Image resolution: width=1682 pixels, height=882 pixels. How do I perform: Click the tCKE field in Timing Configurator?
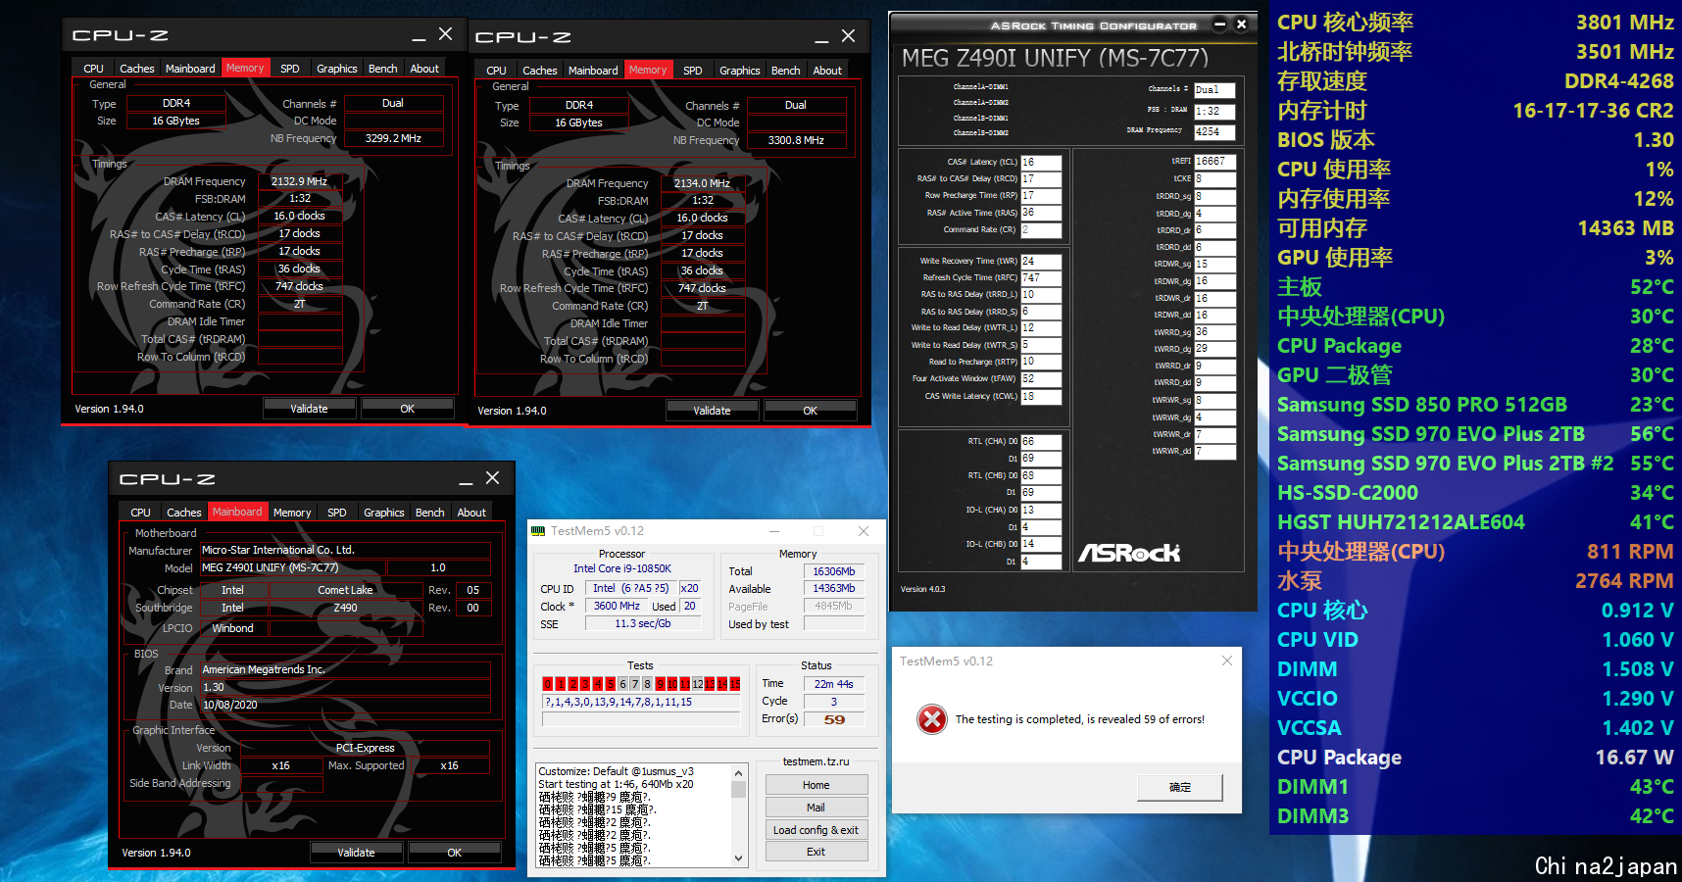point(1214,179)
